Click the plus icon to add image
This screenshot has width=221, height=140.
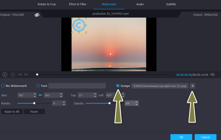(x=193, y=86)
